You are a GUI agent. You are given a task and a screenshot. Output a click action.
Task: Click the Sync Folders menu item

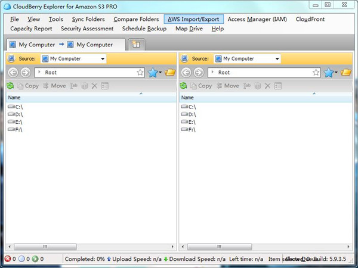(x=88, y=20)
